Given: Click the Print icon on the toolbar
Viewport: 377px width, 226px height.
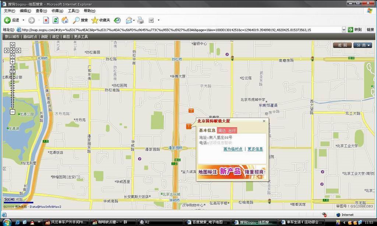Looking at the screenshot, I should pyautogui.click(x=141, y=20).
